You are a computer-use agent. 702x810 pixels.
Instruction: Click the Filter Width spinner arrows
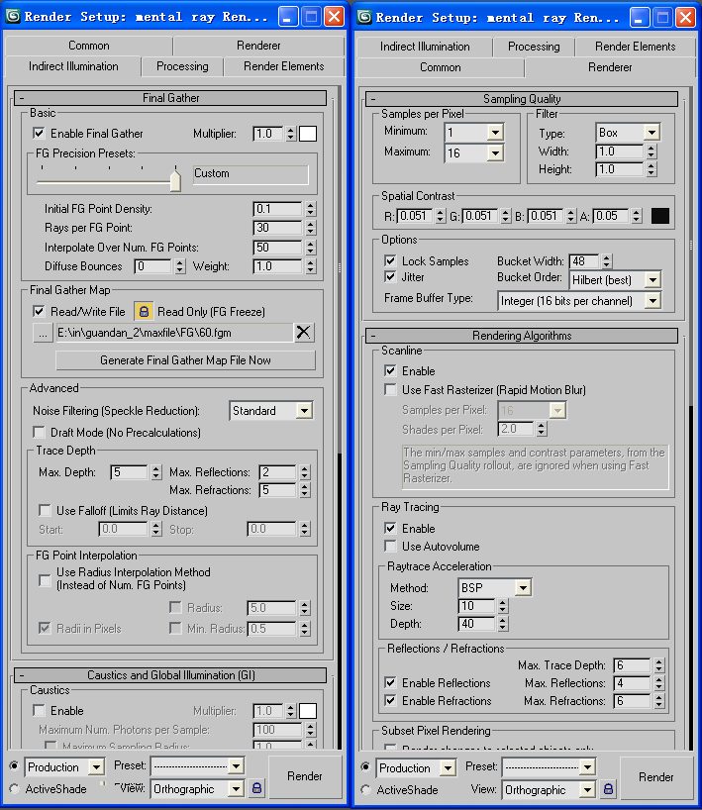click(x=652, y=152)
